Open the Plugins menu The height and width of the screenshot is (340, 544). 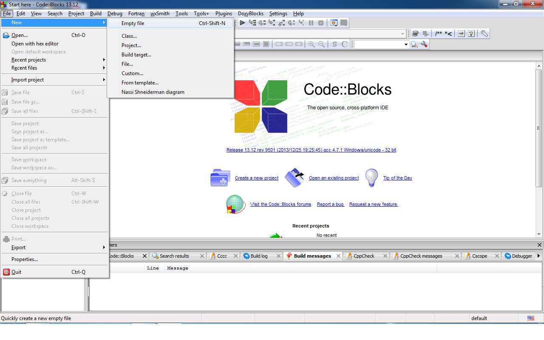(224, 14)
